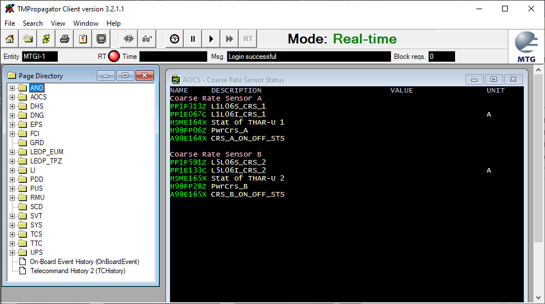Click the printer icon in toolbar
Screen dimensions: 545x304
(x=65, y=39)
